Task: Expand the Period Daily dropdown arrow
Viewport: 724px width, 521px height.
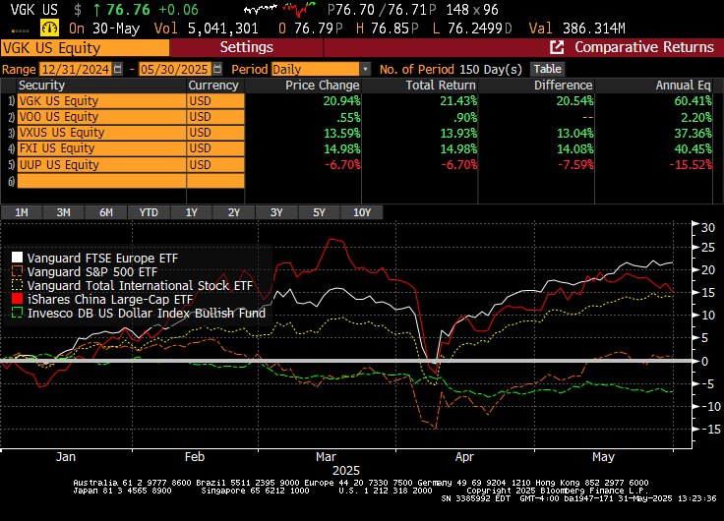Action: (x=365, y=69)
